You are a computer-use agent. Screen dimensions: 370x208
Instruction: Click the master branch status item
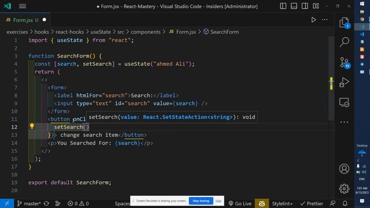tap(29, 203)
